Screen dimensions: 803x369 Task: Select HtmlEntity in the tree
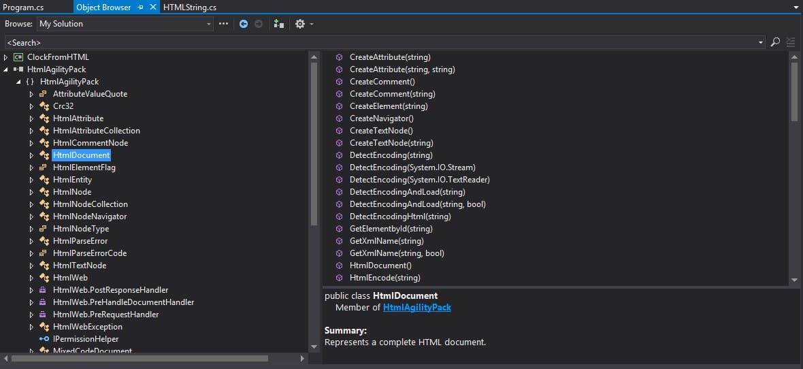point(72,179)
